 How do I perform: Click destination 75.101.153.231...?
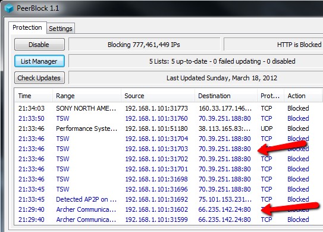click(225, 199)
